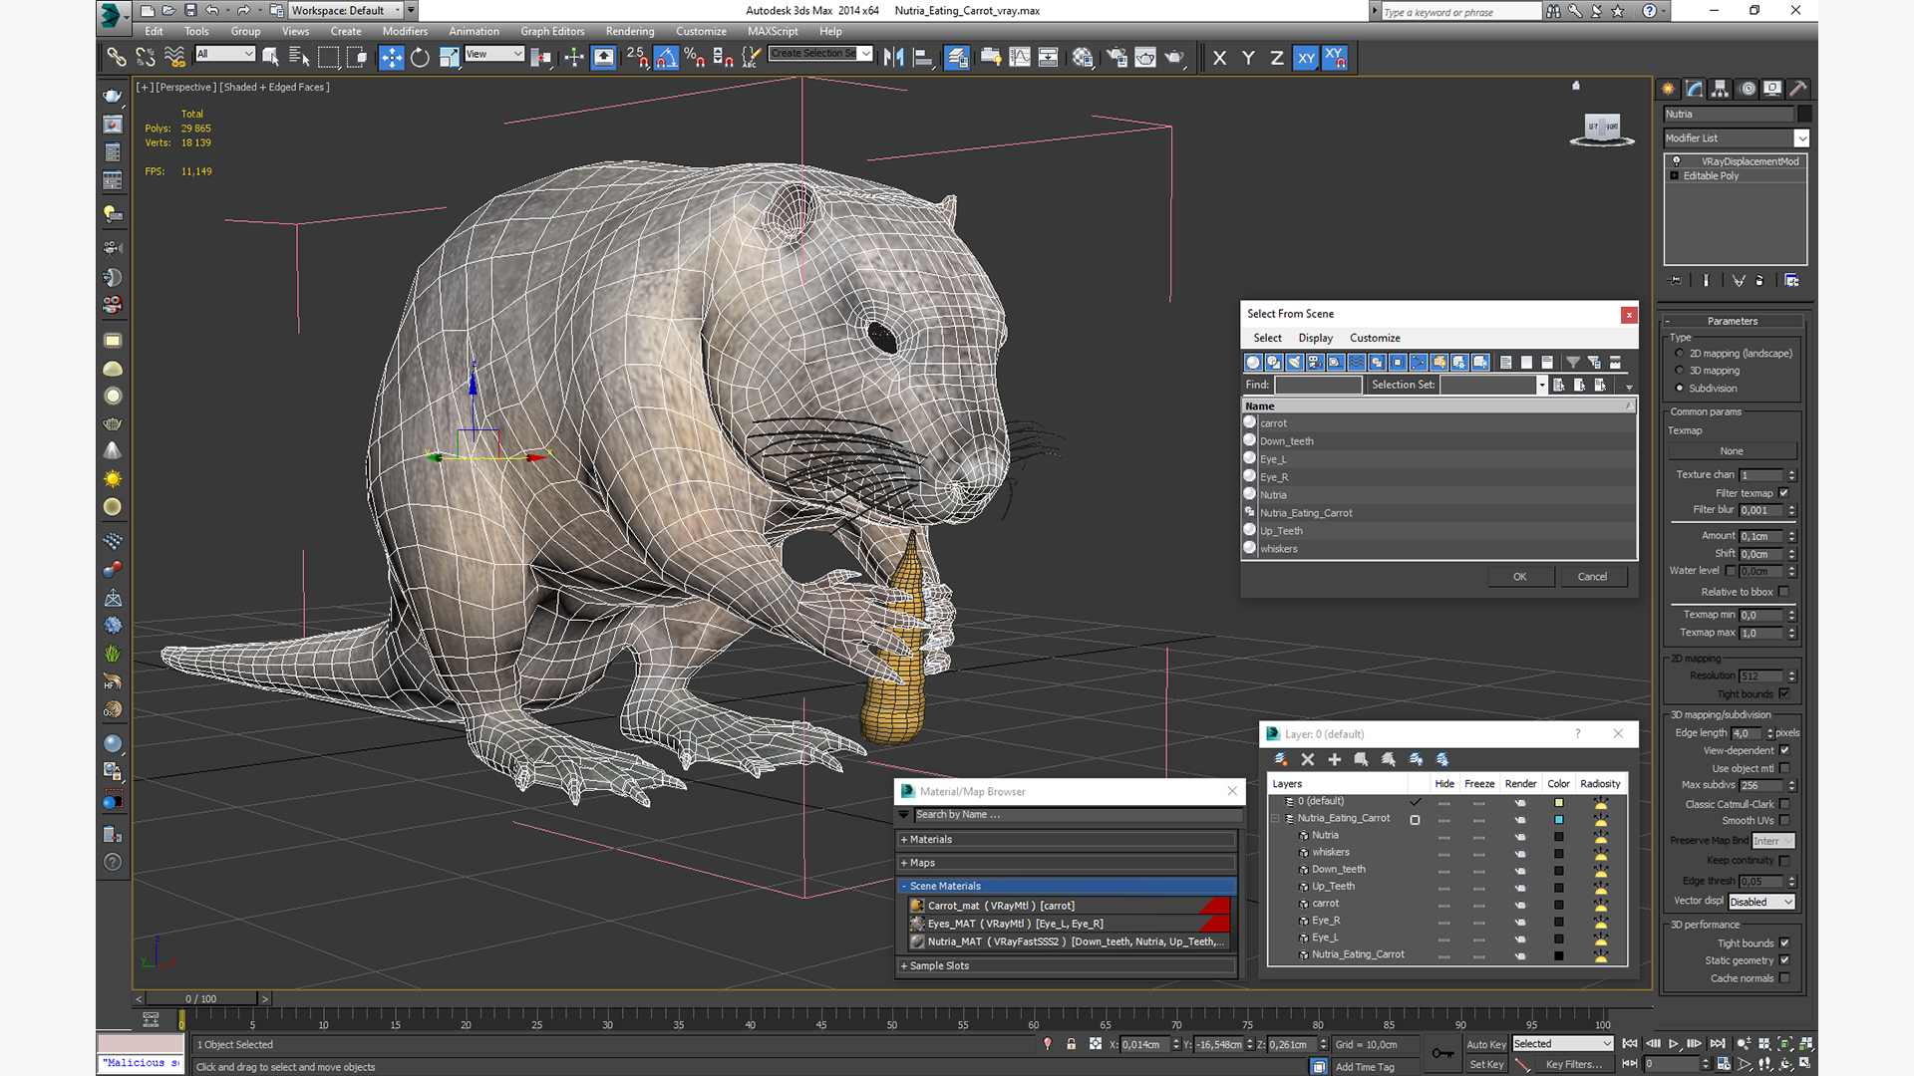This screenshot has height=1076, width=1914.
Task: Add selected objects to layer with plus icon
Action: click(x=1335, y=759)
